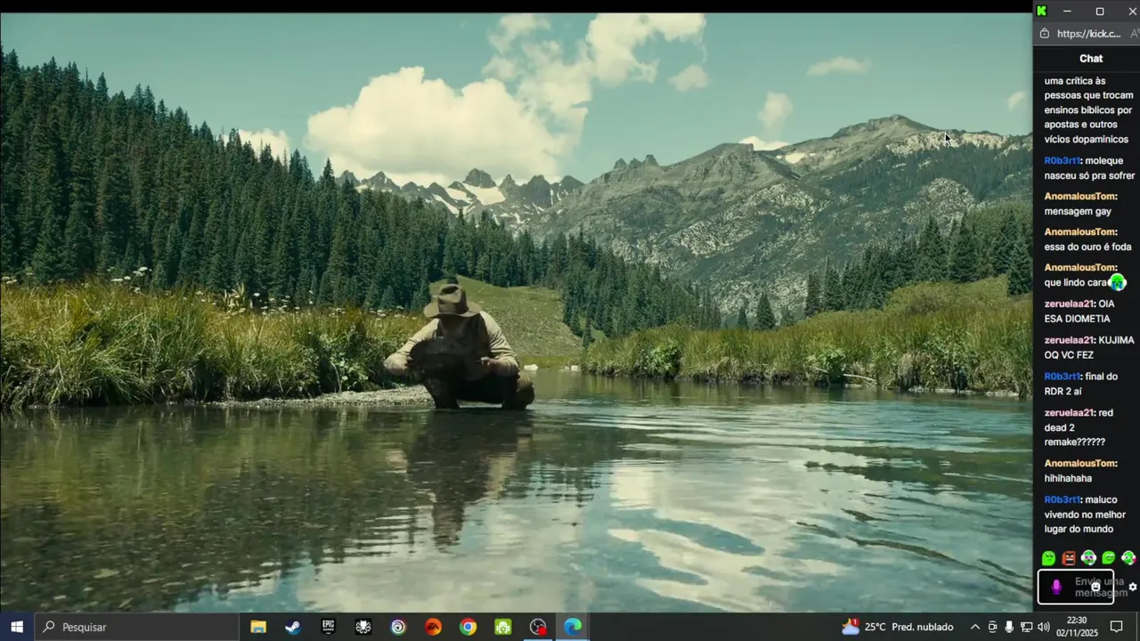Open the network tray icon

pyautogui.click(x=1026, y=627)
